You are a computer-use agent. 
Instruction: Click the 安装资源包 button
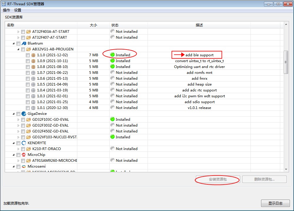point(218,179)
